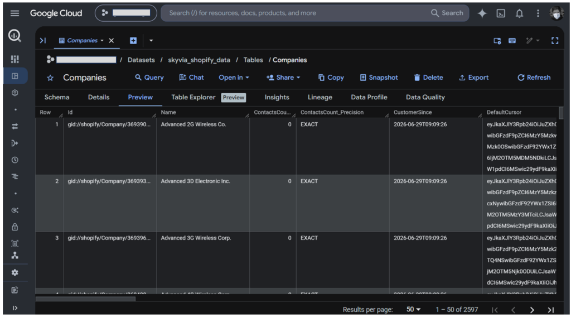Open the Gemini sparkle assistant
This screenshot has height=317, width=571.
click(482, 13)
